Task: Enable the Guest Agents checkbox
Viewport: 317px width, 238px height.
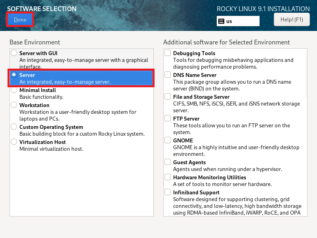Action: tap(168, 162)
